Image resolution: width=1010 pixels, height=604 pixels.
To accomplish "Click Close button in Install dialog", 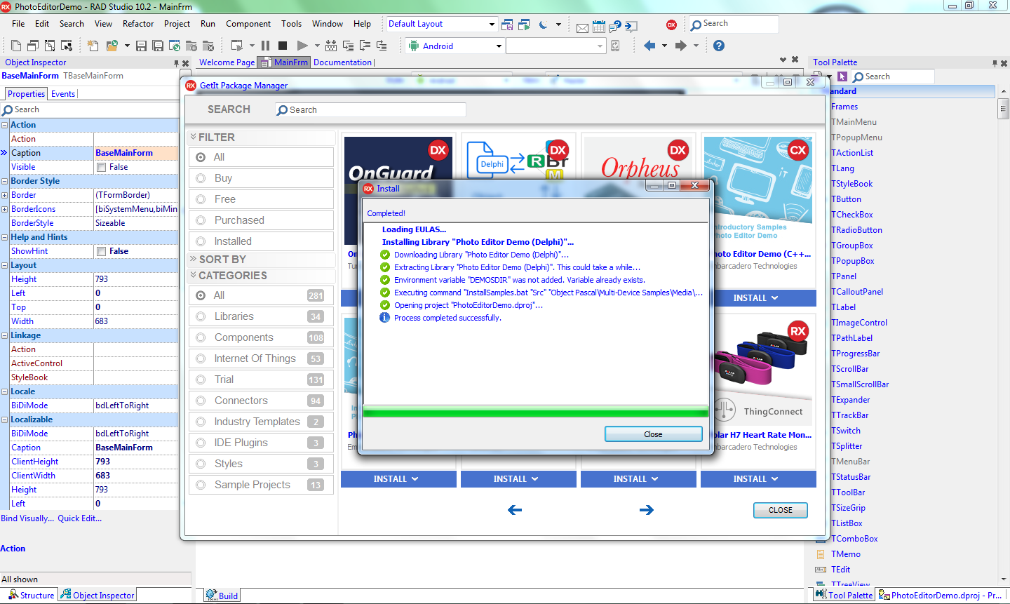I will coord(653,434).
